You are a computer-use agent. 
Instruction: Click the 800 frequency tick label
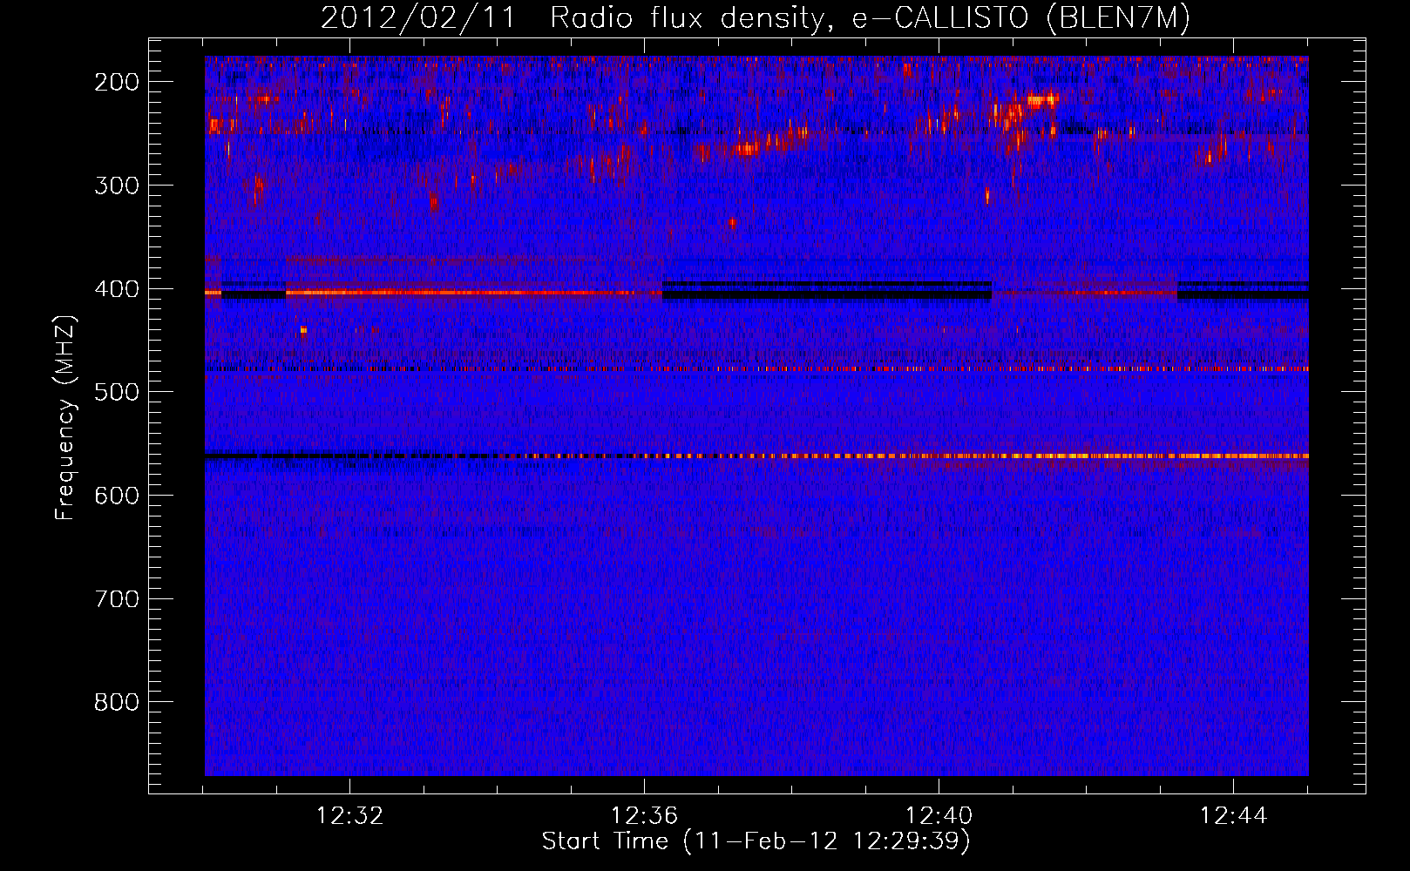pos(117,702)
